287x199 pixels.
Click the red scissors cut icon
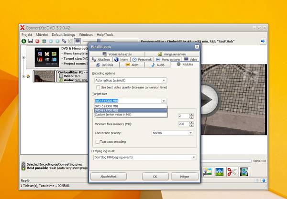[x=232, y=172]
